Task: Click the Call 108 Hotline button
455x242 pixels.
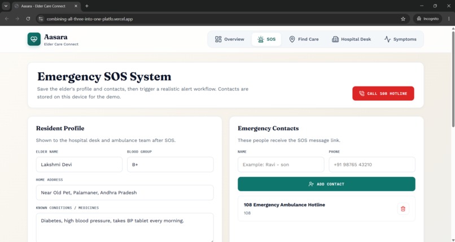Action: point(383,93)
